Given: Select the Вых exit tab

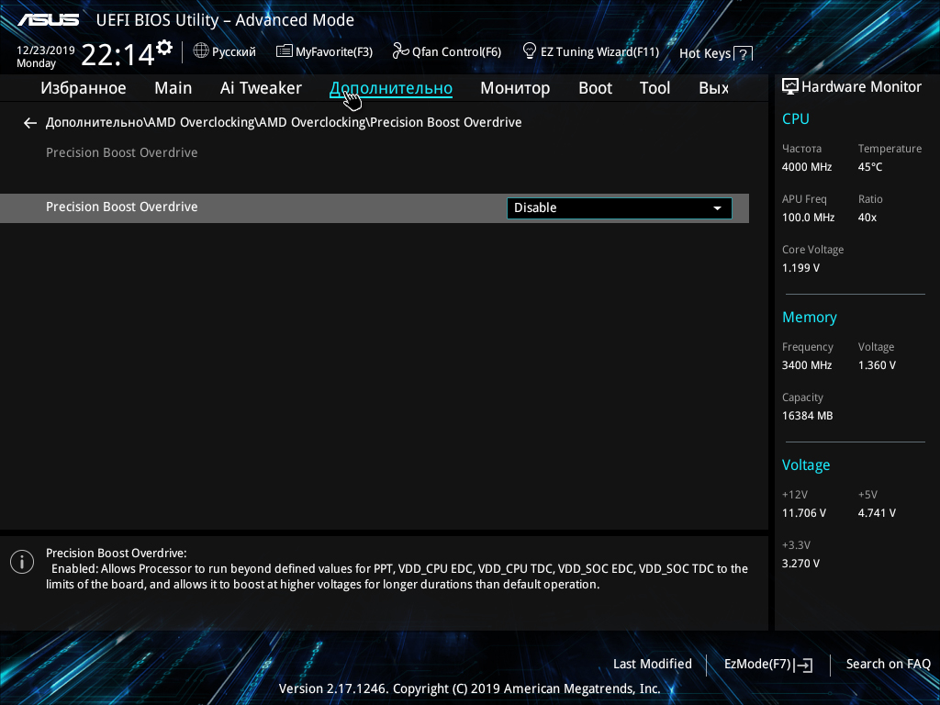Looking at the screenshot, I should (713, 88).
